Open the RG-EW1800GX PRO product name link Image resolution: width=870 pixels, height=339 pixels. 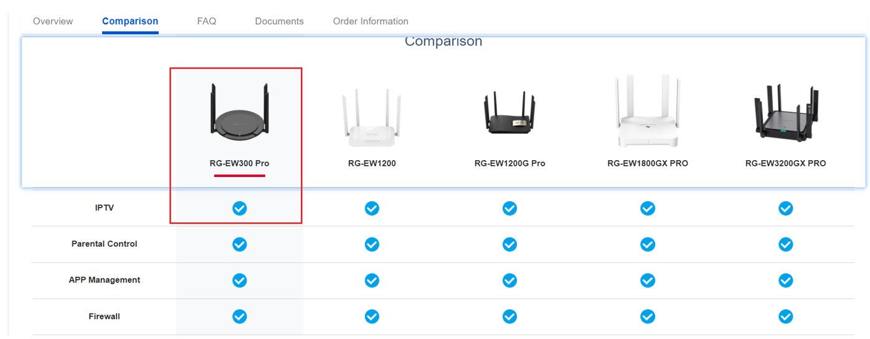click(x=648, y=163)
